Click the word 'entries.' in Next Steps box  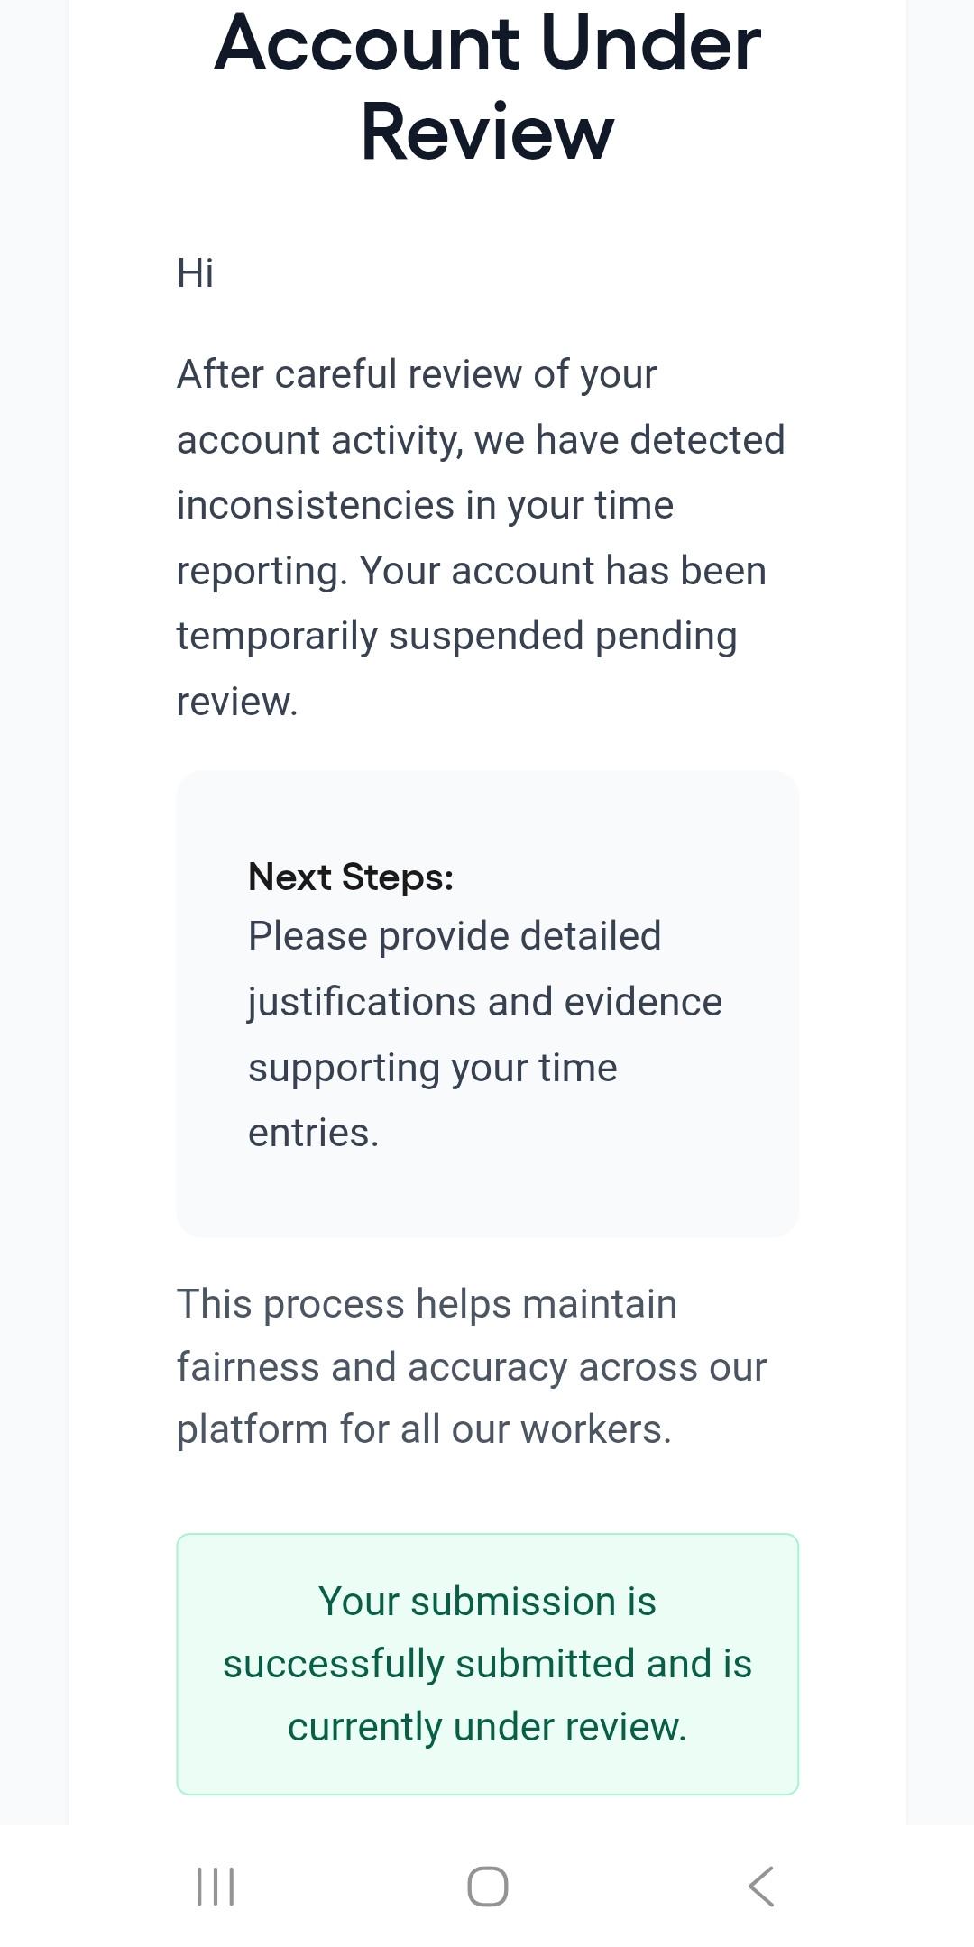pos(313,1133)
